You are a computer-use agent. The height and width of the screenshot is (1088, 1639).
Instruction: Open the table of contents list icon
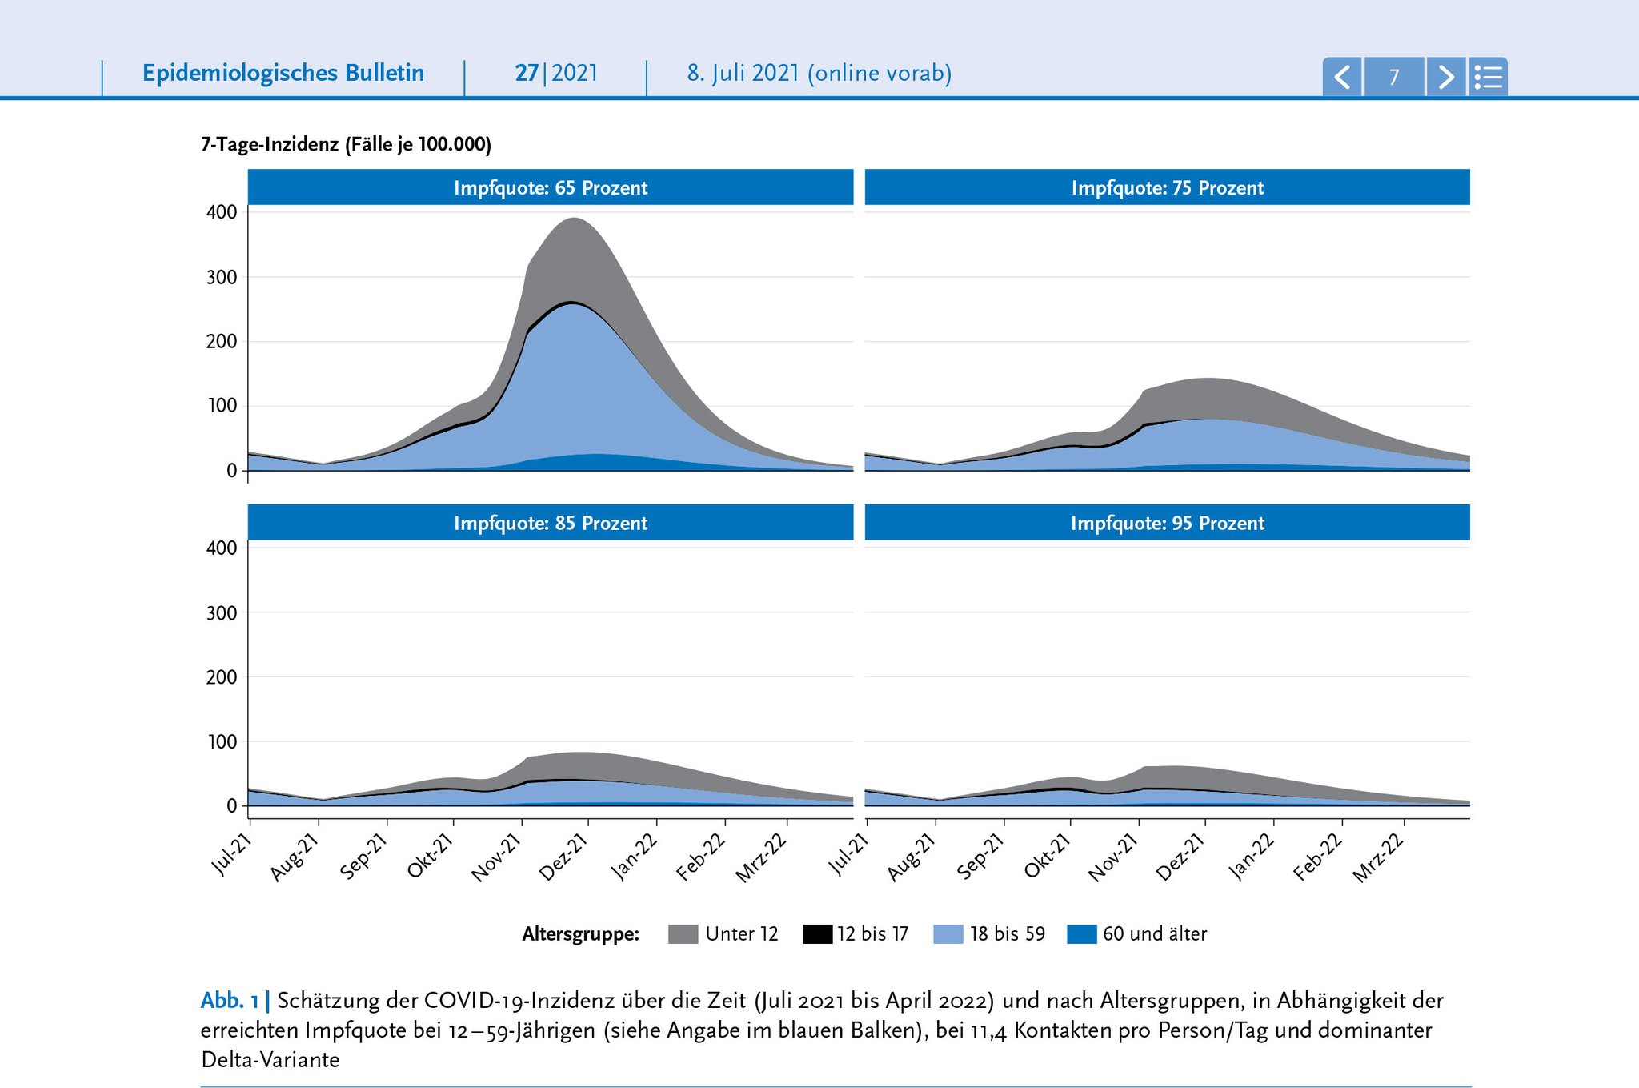(1488, 77)
